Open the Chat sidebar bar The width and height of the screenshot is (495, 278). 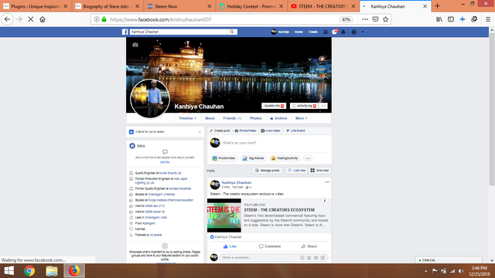(x=449, y=260)
